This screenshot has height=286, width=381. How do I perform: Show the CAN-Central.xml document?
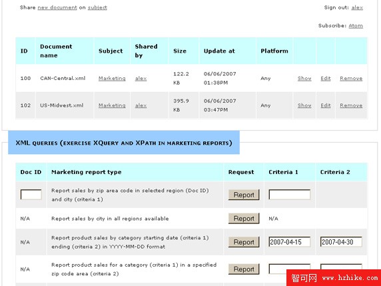coord(304,78)
